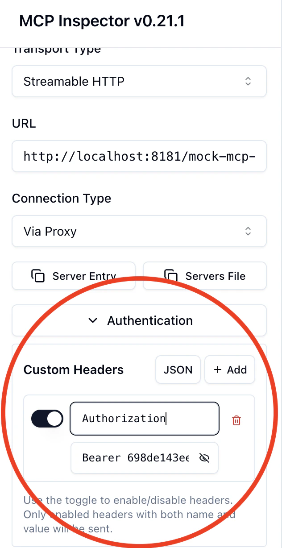
Task: Edit the Authorization header name field
Action: [145, 419]
